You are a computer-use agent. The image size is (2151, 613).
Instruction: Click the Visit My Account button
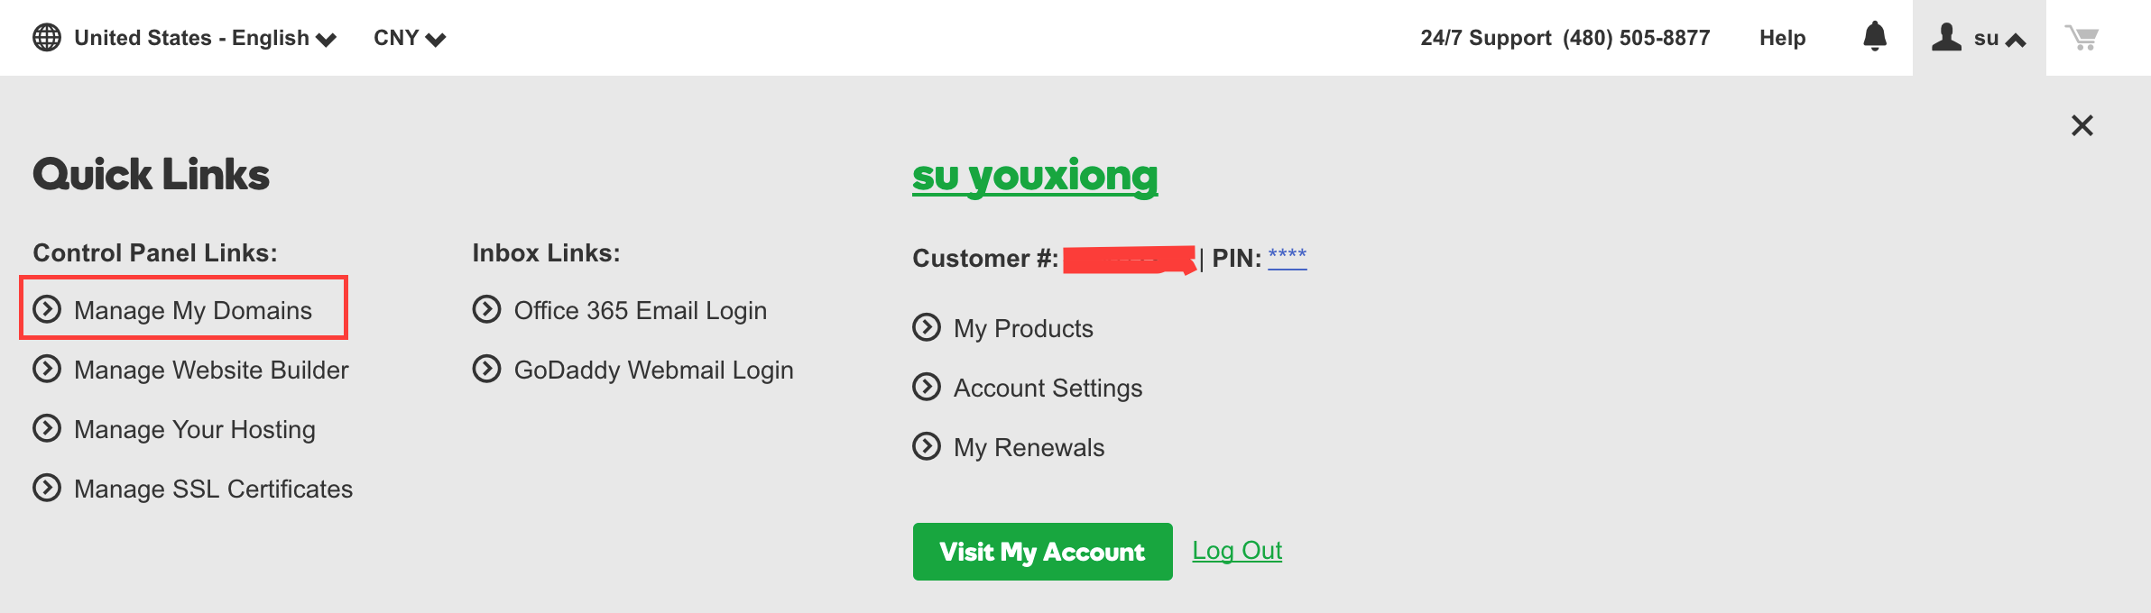1043,552
